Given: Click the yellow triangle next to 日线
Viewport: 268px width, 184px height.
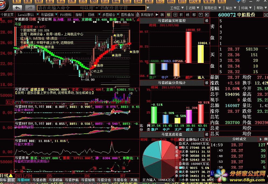Looking at the screenshot, I should point(10,175).
